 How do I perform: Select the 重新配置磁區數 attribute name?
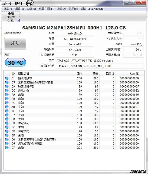[x=35, y=82]
